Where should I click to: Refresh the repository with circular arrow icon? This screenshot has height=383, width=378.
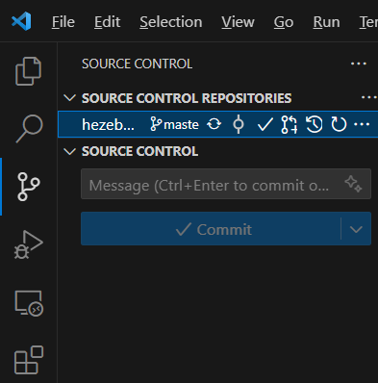pos(339,124)
